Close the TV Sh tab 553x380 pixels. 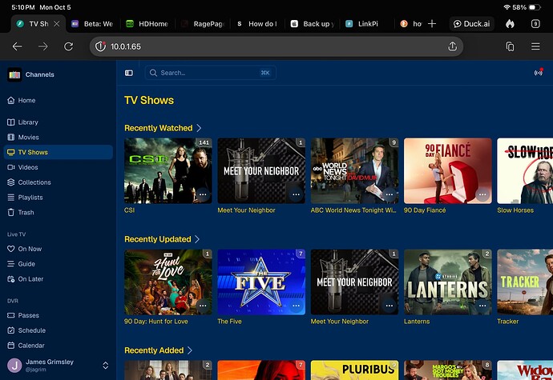[x=57, y=23]
